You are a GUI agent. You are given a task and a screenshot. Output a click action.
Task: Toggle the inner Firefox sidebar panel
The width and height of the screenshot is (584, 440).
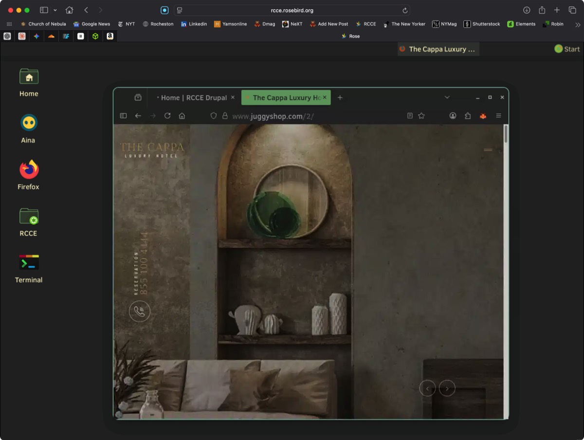[123, 116]
